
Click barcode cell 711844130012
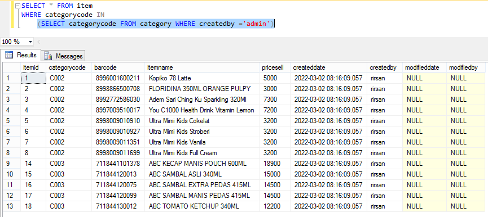tap(118, 206)
